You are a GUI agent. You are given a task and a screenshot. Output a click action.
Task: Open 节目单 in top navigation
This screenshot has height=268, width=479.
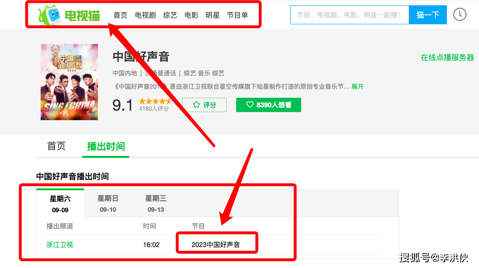(238, 15)
